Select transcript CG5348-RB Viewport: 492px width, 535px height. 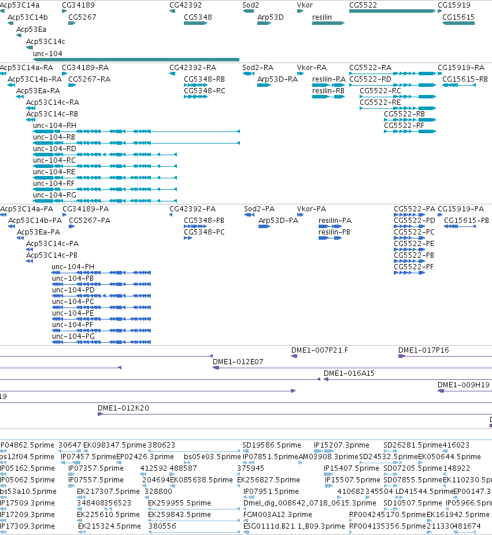tap(196, 85)
